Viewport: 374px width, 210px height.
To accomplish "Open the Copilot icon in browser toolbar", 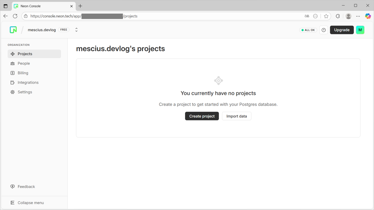I will [x=368, y=16].
